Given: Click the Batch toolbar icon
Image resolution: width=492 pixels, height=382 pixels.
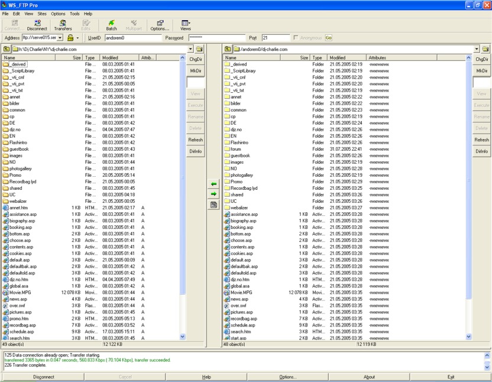Looking at the screenshot, I should (111, 25).
